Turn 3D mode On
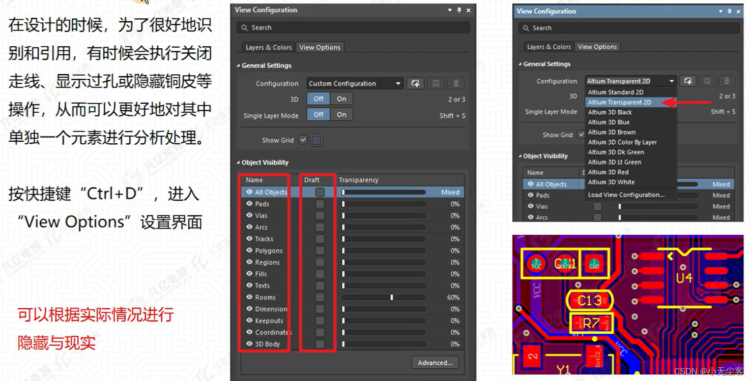Screen dimensions: 752x381 point(341,99)
